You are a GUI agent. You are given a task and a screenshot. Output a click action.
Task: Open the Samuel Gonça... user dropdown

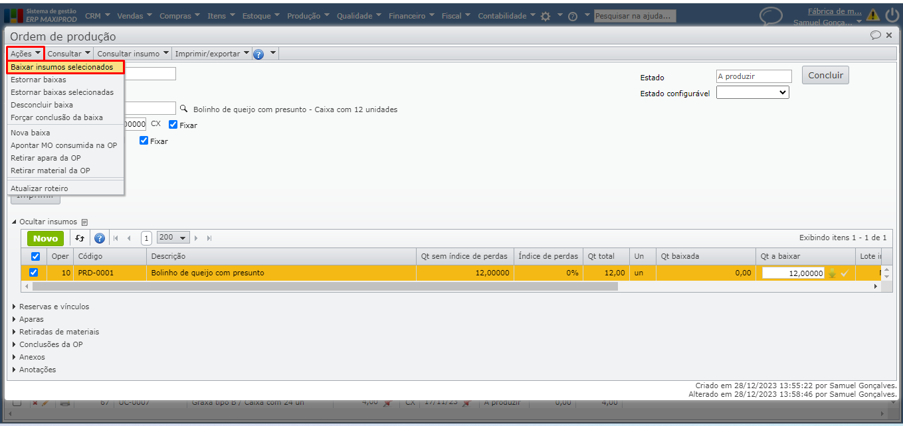point(827,23)
